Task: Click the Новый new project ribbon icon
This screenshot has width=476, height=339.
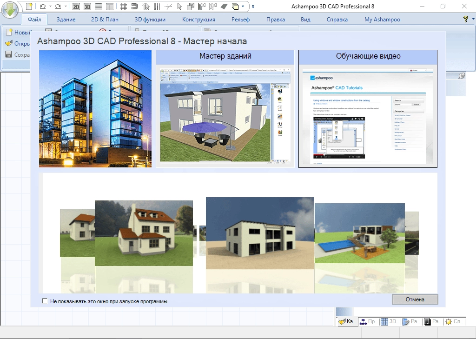Action: 9,32
